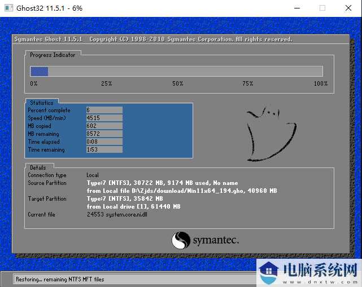The image size is (362, 287).
Task: Click the 75% progress scale marker
Action: pyautogui.click(x=248, y=83)
